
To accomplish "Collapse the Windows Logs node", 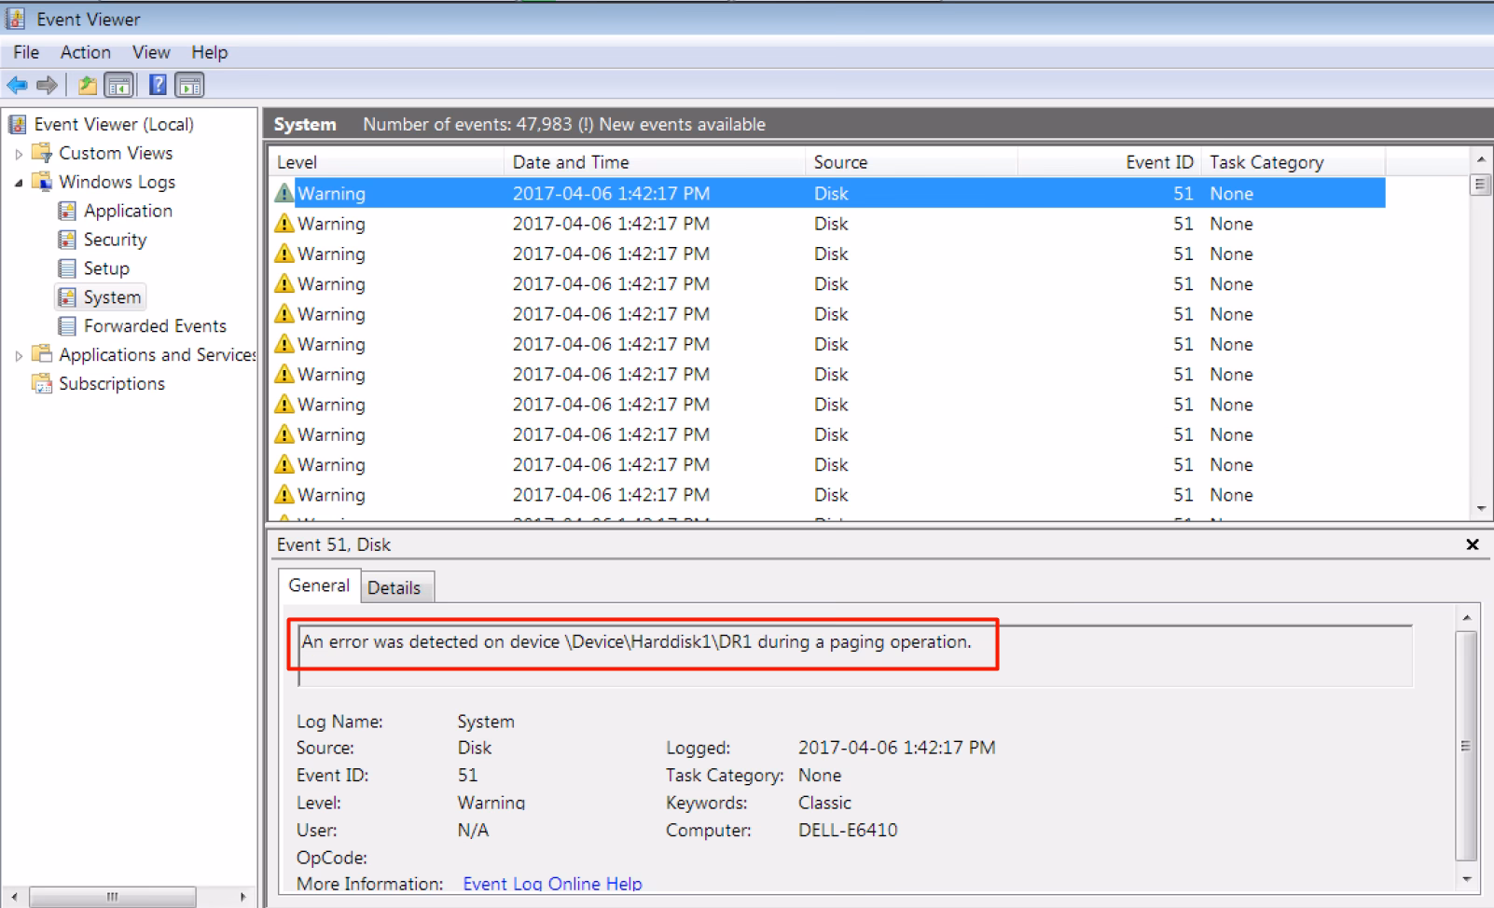I will [x=19, y=182].
